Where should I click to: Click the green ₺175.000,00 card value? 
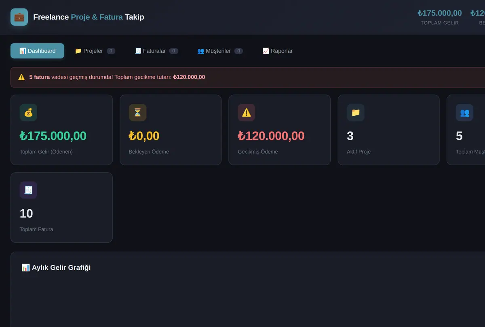(53, 136)
